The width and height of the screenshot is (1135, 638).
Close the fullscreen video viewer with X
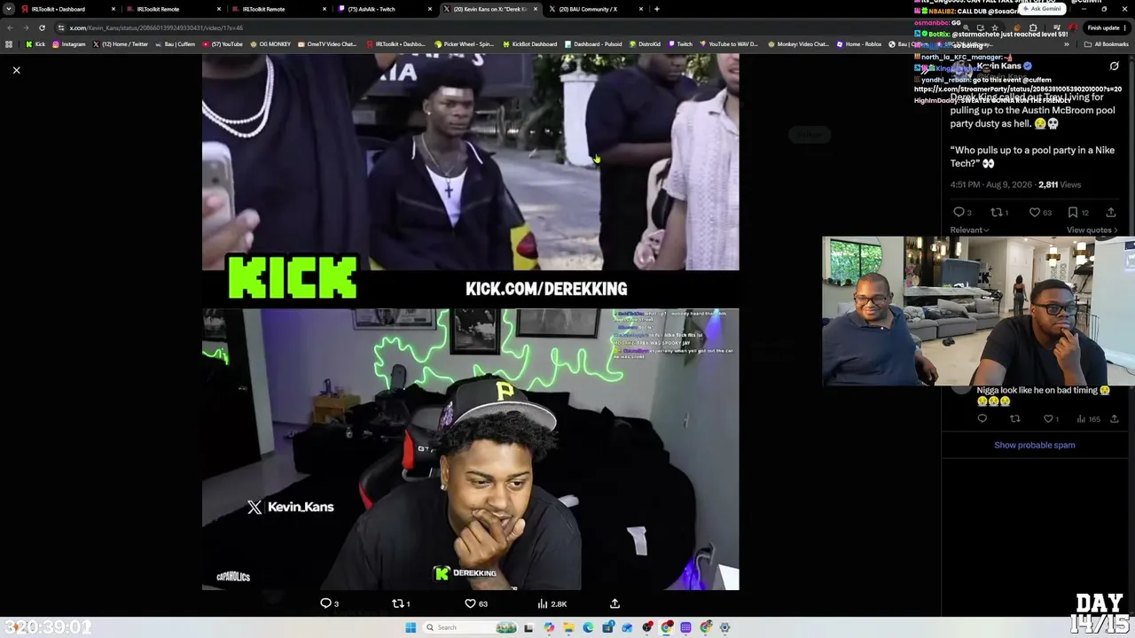pos(16,70)
